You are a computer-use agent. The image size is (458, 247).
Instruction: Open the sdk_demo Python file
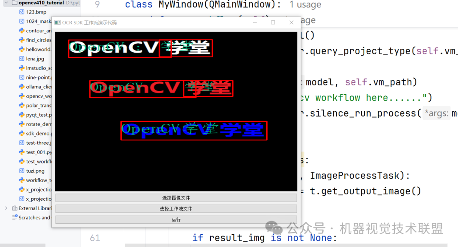click(39, 134)
